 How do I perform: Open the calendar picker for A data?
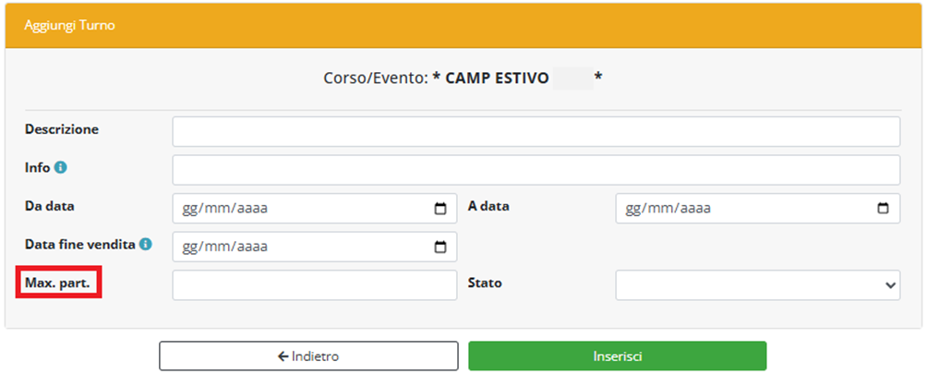coord(884,209)
